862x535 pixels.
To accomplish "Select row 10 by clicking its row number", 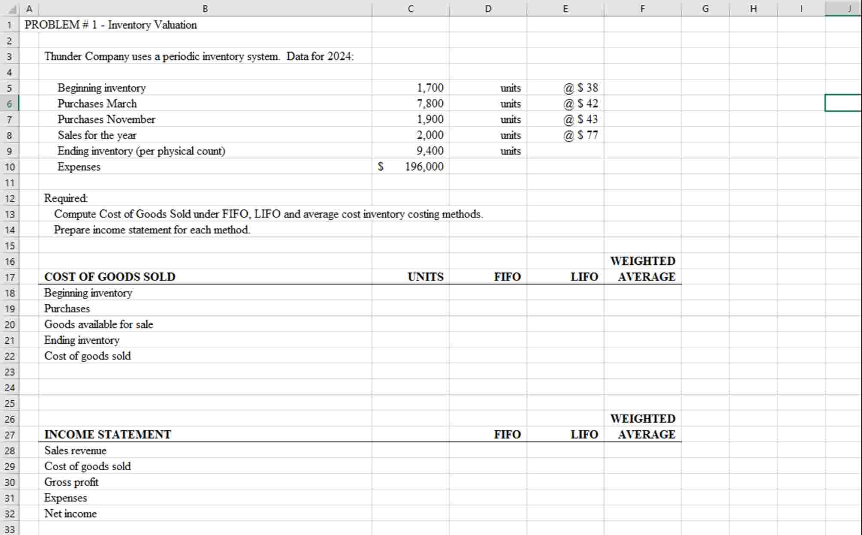I will coord(9,167).
